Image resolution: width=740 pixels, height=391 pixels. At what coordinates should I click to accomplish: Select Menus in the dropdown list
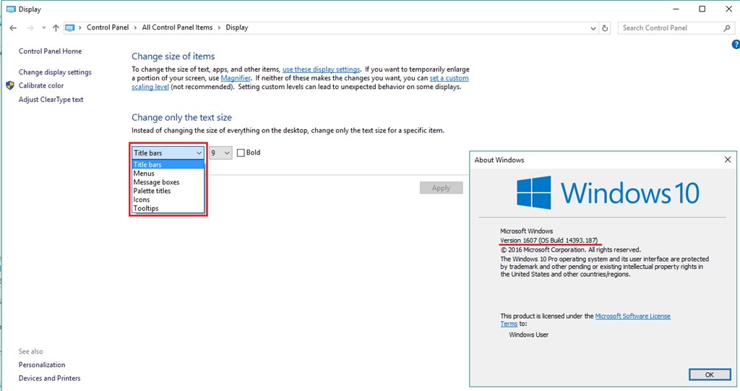tap(168, 173)
